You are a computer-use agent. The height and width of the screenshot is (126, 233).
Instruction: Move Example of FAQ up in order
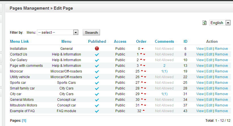tap(143, 110)
